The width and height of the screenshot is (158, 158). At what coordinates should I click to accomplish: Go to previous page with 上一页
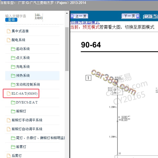tap(79, 16)
